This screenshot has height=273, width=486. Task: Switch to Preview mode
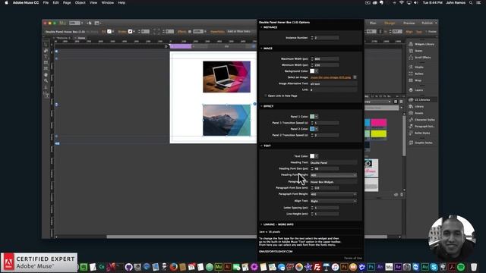pos(409,24)
